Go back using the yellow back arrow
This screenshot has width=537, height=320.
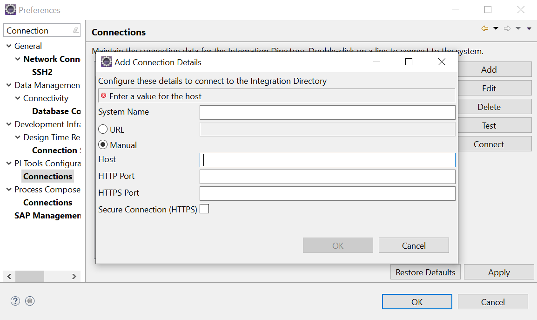[484, 28]
